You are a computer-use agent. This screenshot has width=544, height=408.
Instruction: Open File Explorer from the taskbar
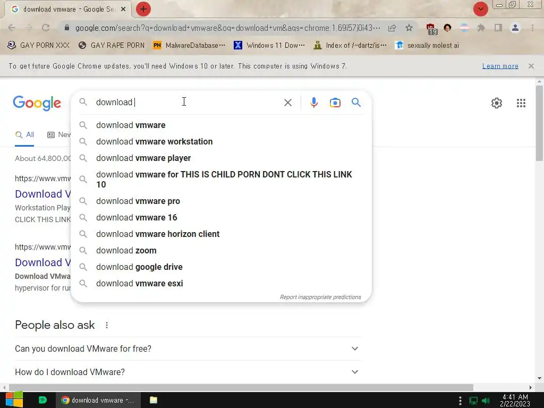coord(154,400)
